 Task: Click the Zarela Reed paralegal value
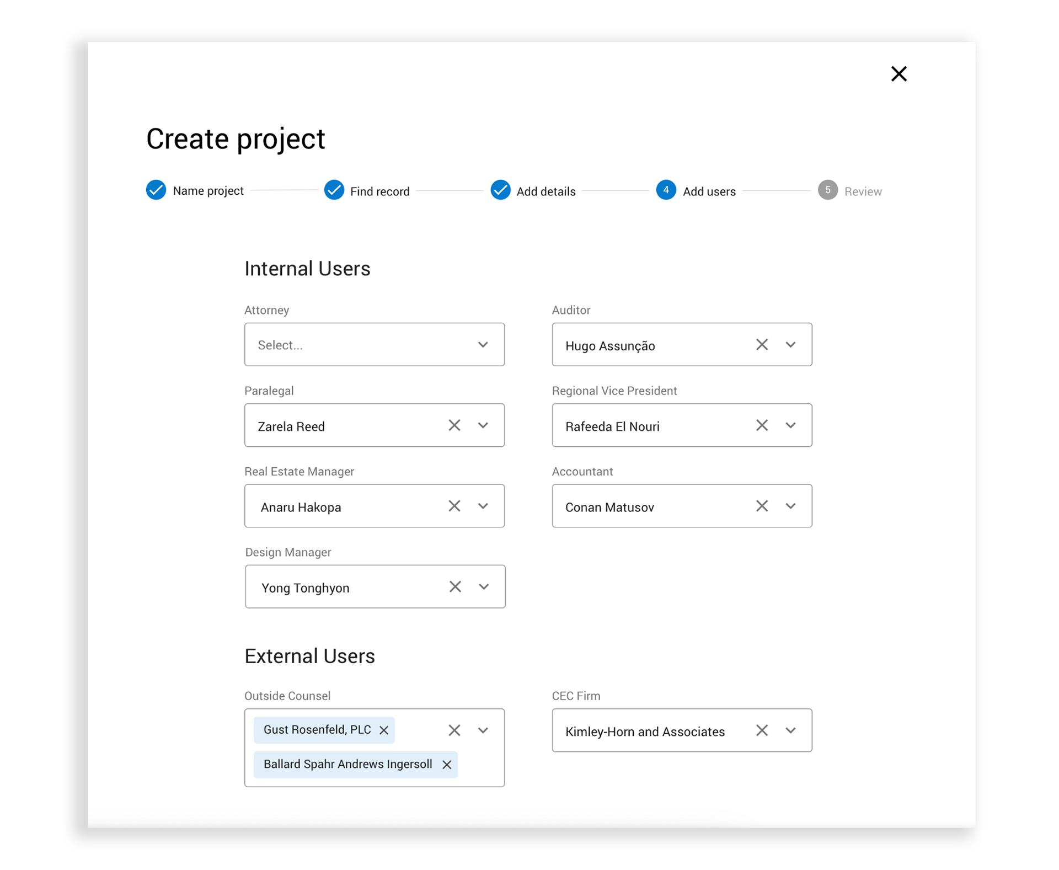pyautogui.click(x=291, y=426)
